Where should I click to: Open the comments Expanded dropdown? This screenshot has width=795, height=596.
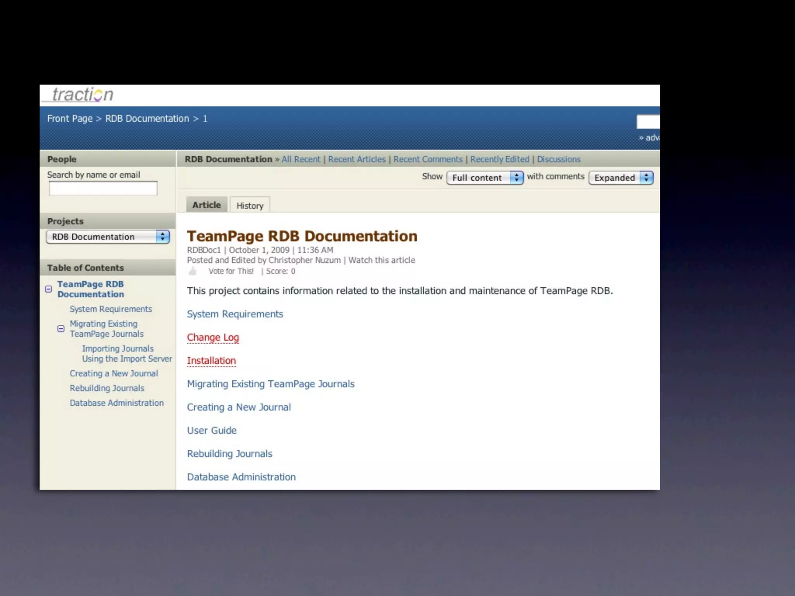tap(620, 178)
